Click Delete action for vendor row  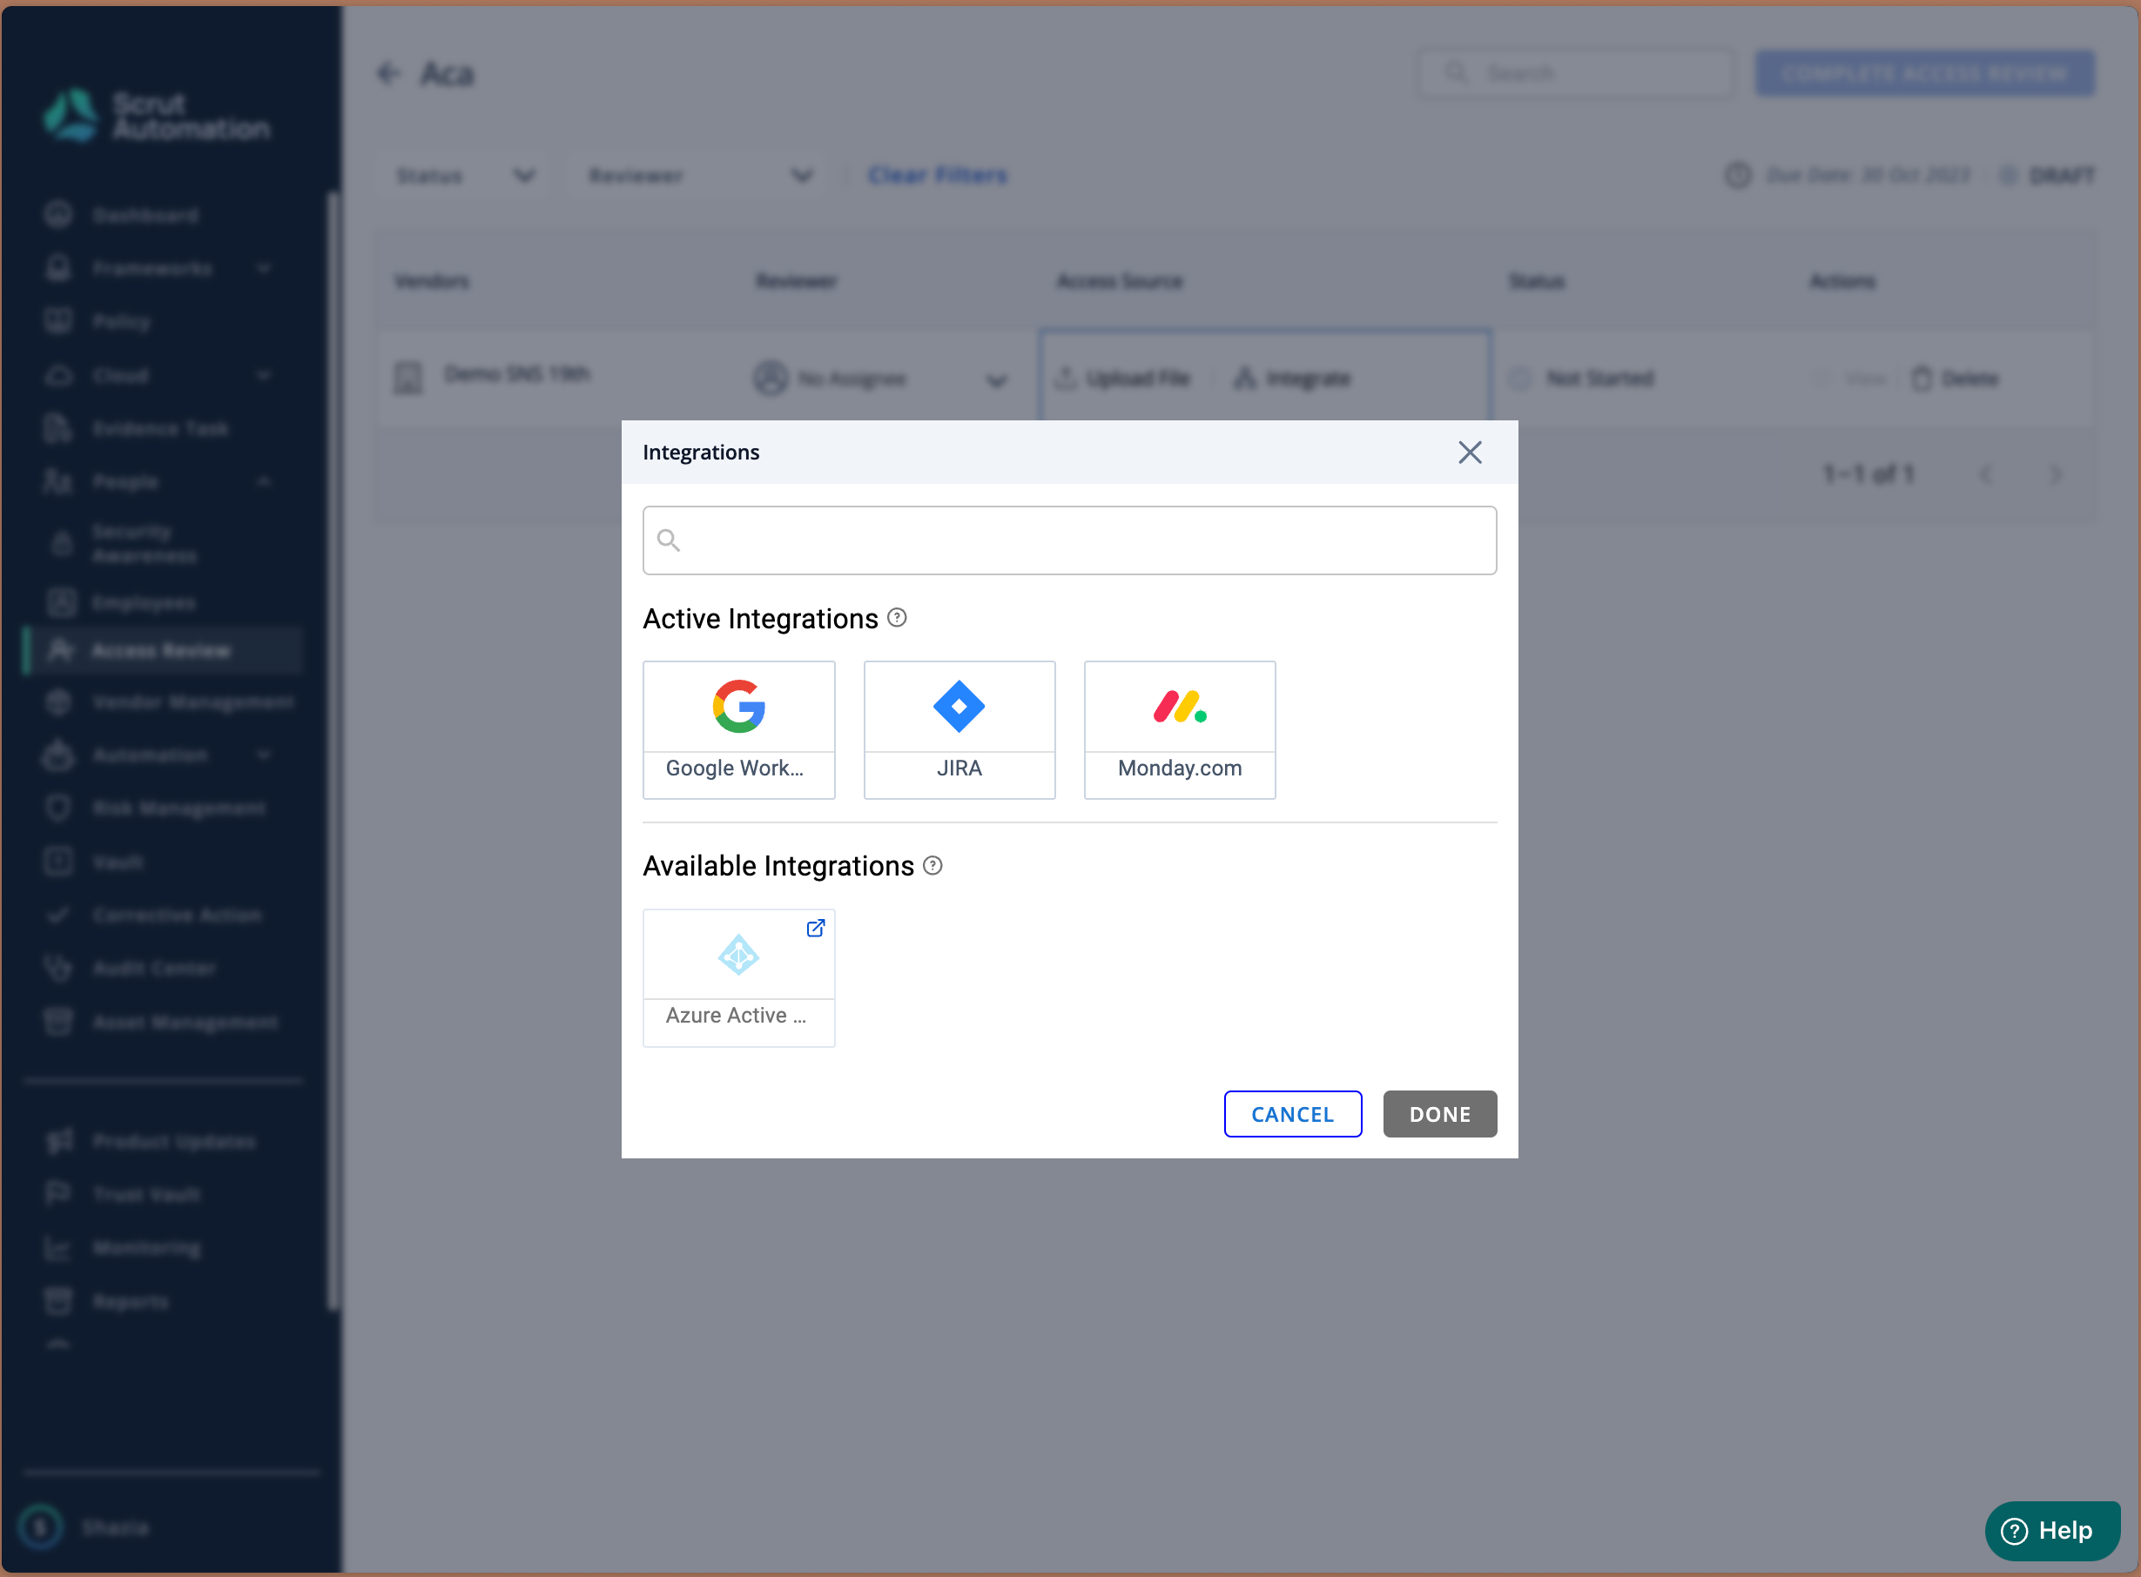pos(1956,379)
